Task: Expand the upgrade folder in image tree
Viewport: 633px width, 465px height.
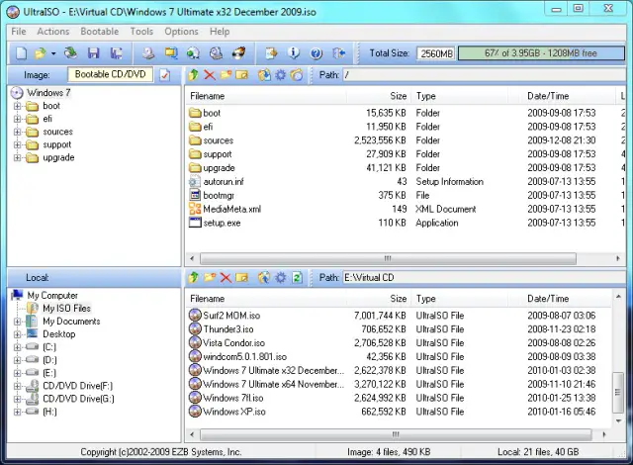Action: [18, 158]
